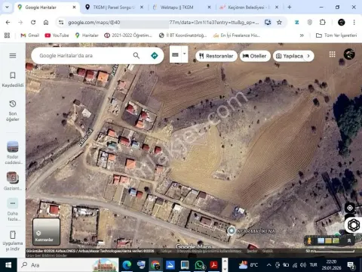Open Microsoft Edge from taskbar
Image resolution: width=362 pixels, height=272 pixels.
(127, 265)
